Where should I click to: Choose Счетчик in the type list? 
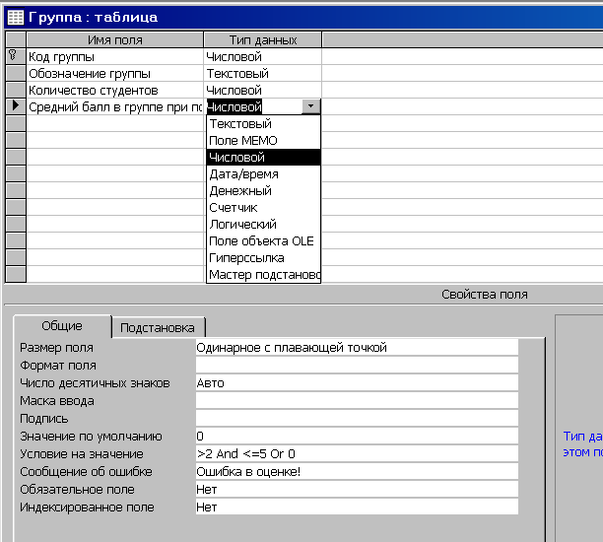click(x=263, y=208)
